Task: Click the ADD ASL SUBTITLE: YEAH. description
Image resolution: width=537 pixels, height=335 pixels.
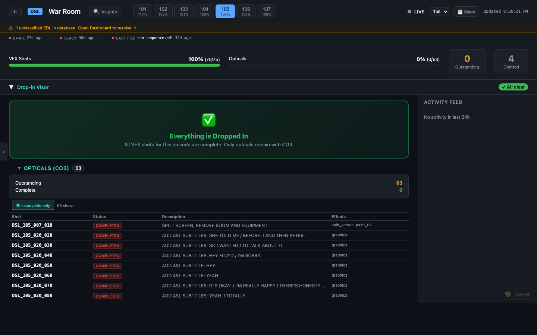Action: (x=191, y=276)
